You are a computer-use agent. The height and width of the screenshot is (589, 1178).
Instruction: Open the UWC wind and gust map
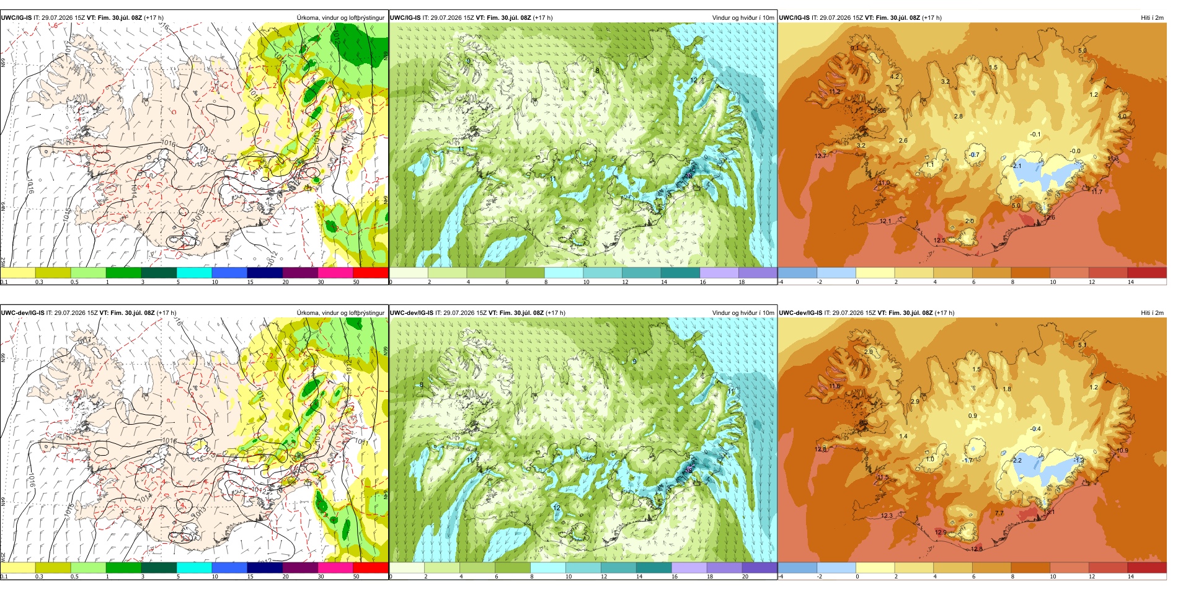coord(582,144)
